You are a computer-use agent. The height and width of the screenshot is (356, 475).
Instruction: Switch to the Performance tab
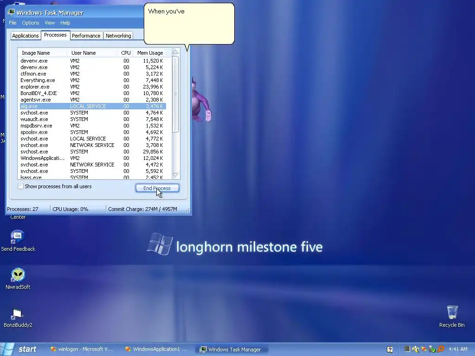coord(86,36)
